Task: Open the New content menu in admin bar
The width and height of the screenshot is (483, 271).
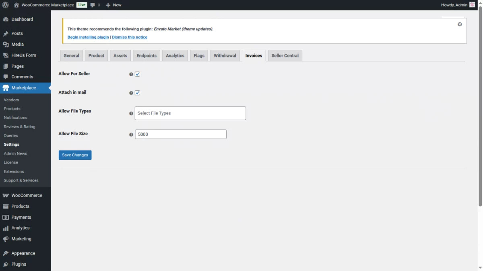Action: click(114, 5)
